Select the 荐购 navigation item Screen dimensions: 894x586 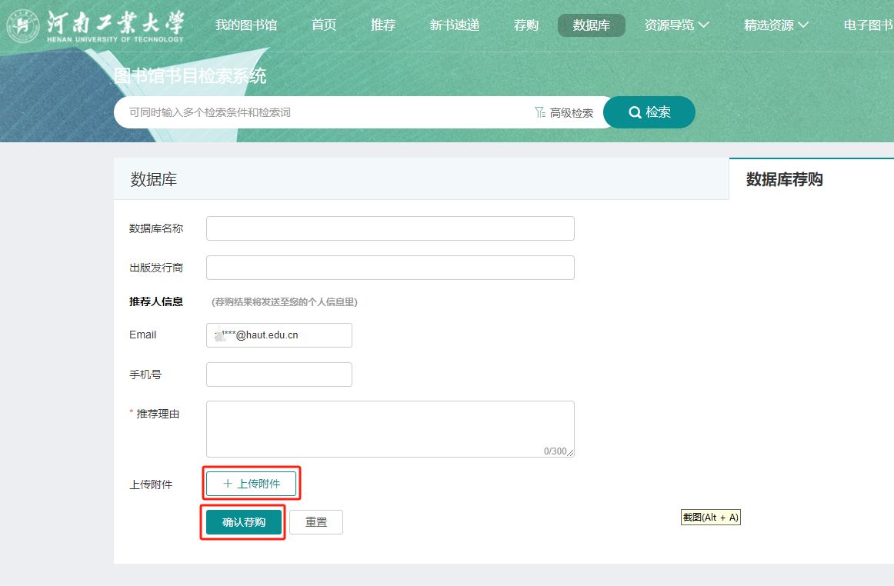pyautogui.click(x=526, y=25)
